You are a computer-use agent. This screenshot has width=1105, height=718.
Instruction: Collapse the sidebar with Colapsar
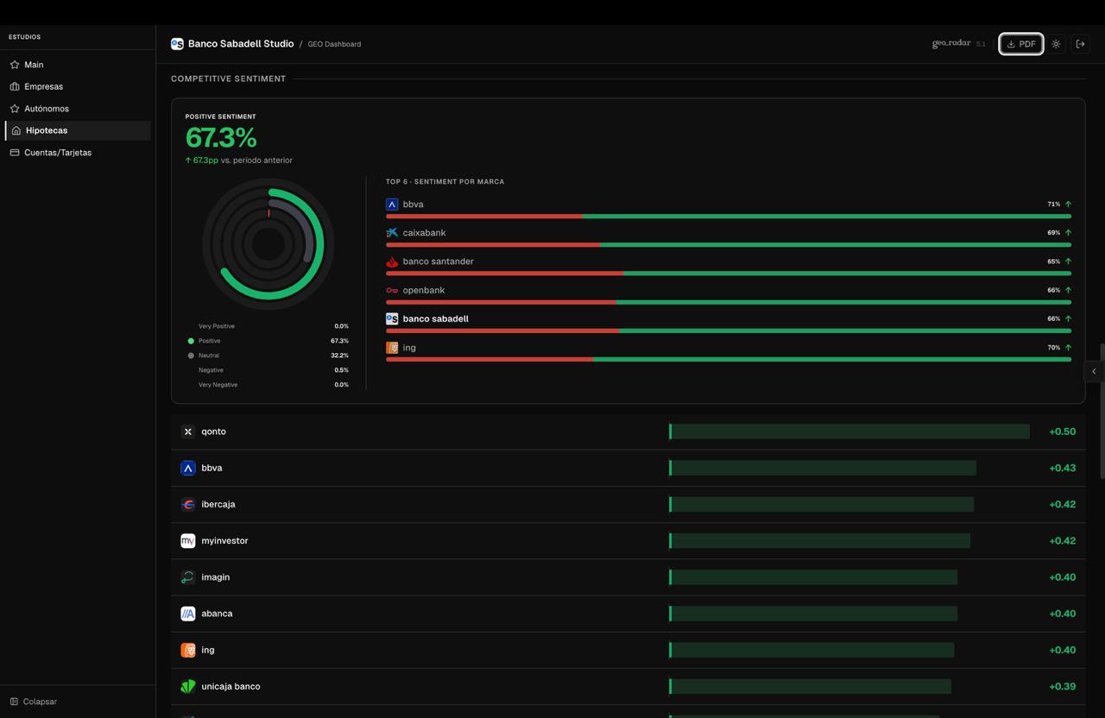[34, 702]
